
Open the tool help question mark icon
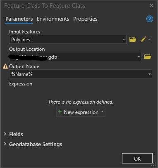point(150,19)
